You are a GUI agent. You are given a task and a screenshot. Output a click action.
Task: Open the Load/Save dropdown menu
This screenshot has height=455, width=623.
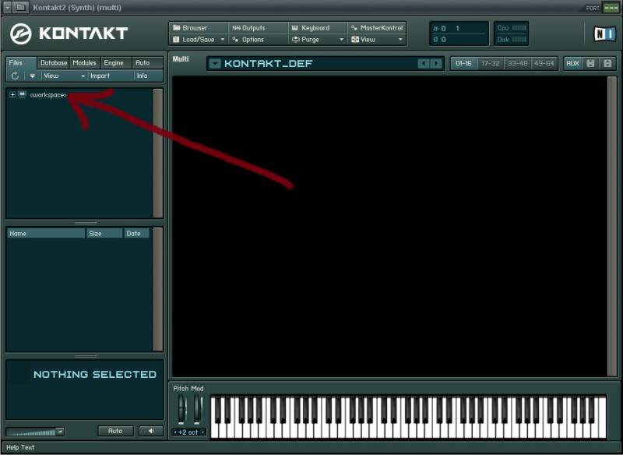point(199,39)
